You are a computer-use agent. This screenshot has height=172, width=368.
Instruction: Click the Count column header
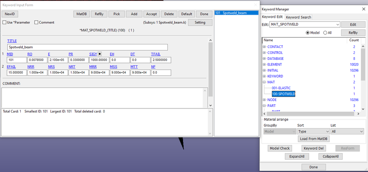point(354,40)
